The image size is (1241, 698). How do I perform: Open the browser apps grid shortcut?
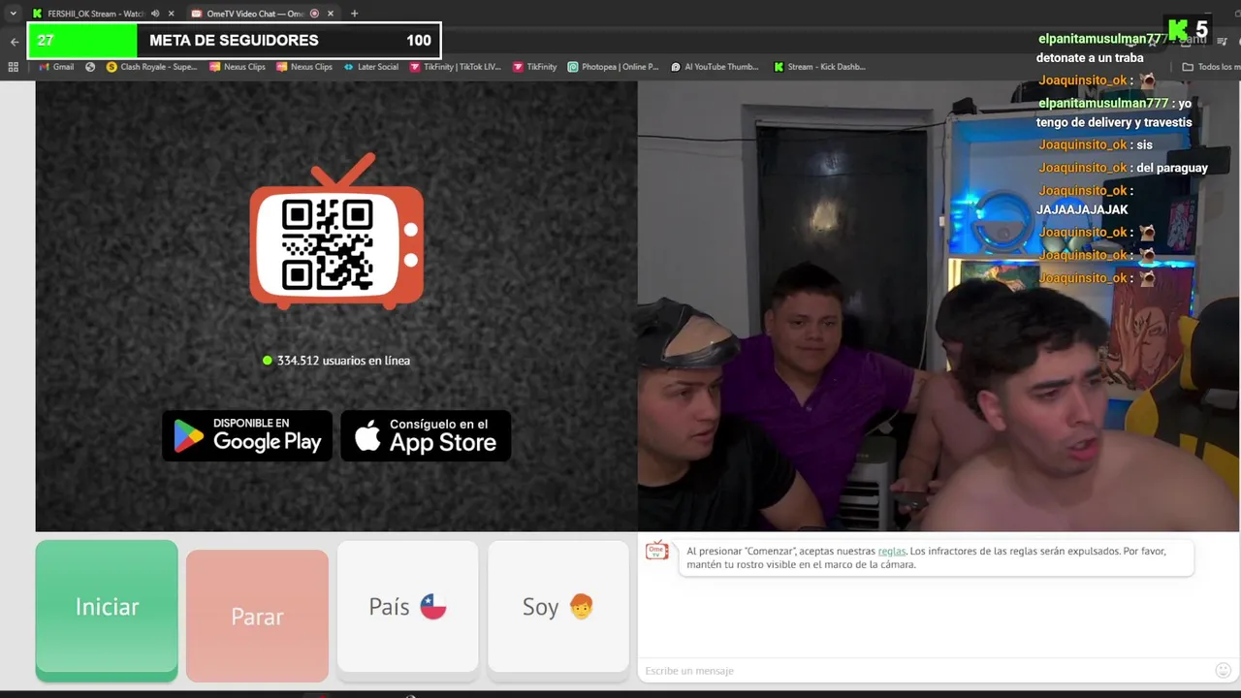click(x=13, y=67)
